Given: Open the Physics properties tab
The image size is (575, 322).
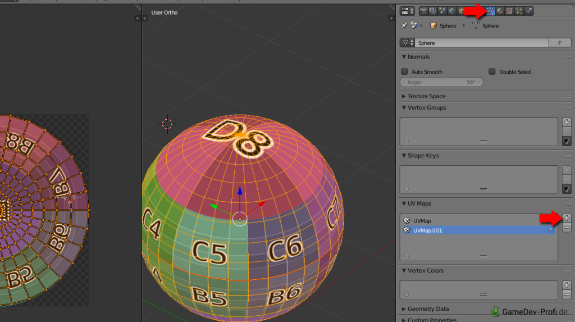Looking at the screenshot, I should click(x=528, y=11).
